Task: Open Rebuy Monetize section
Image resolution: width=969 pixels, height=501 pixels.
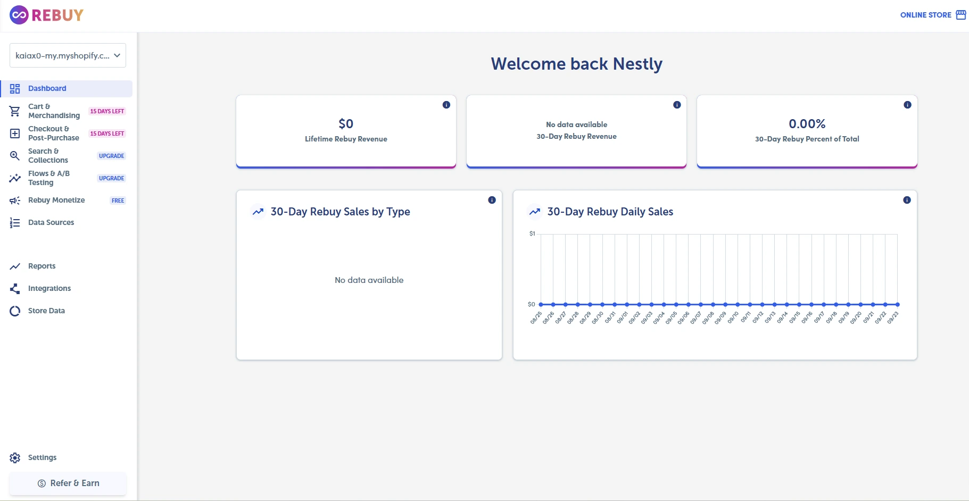Action: [67, 201]
